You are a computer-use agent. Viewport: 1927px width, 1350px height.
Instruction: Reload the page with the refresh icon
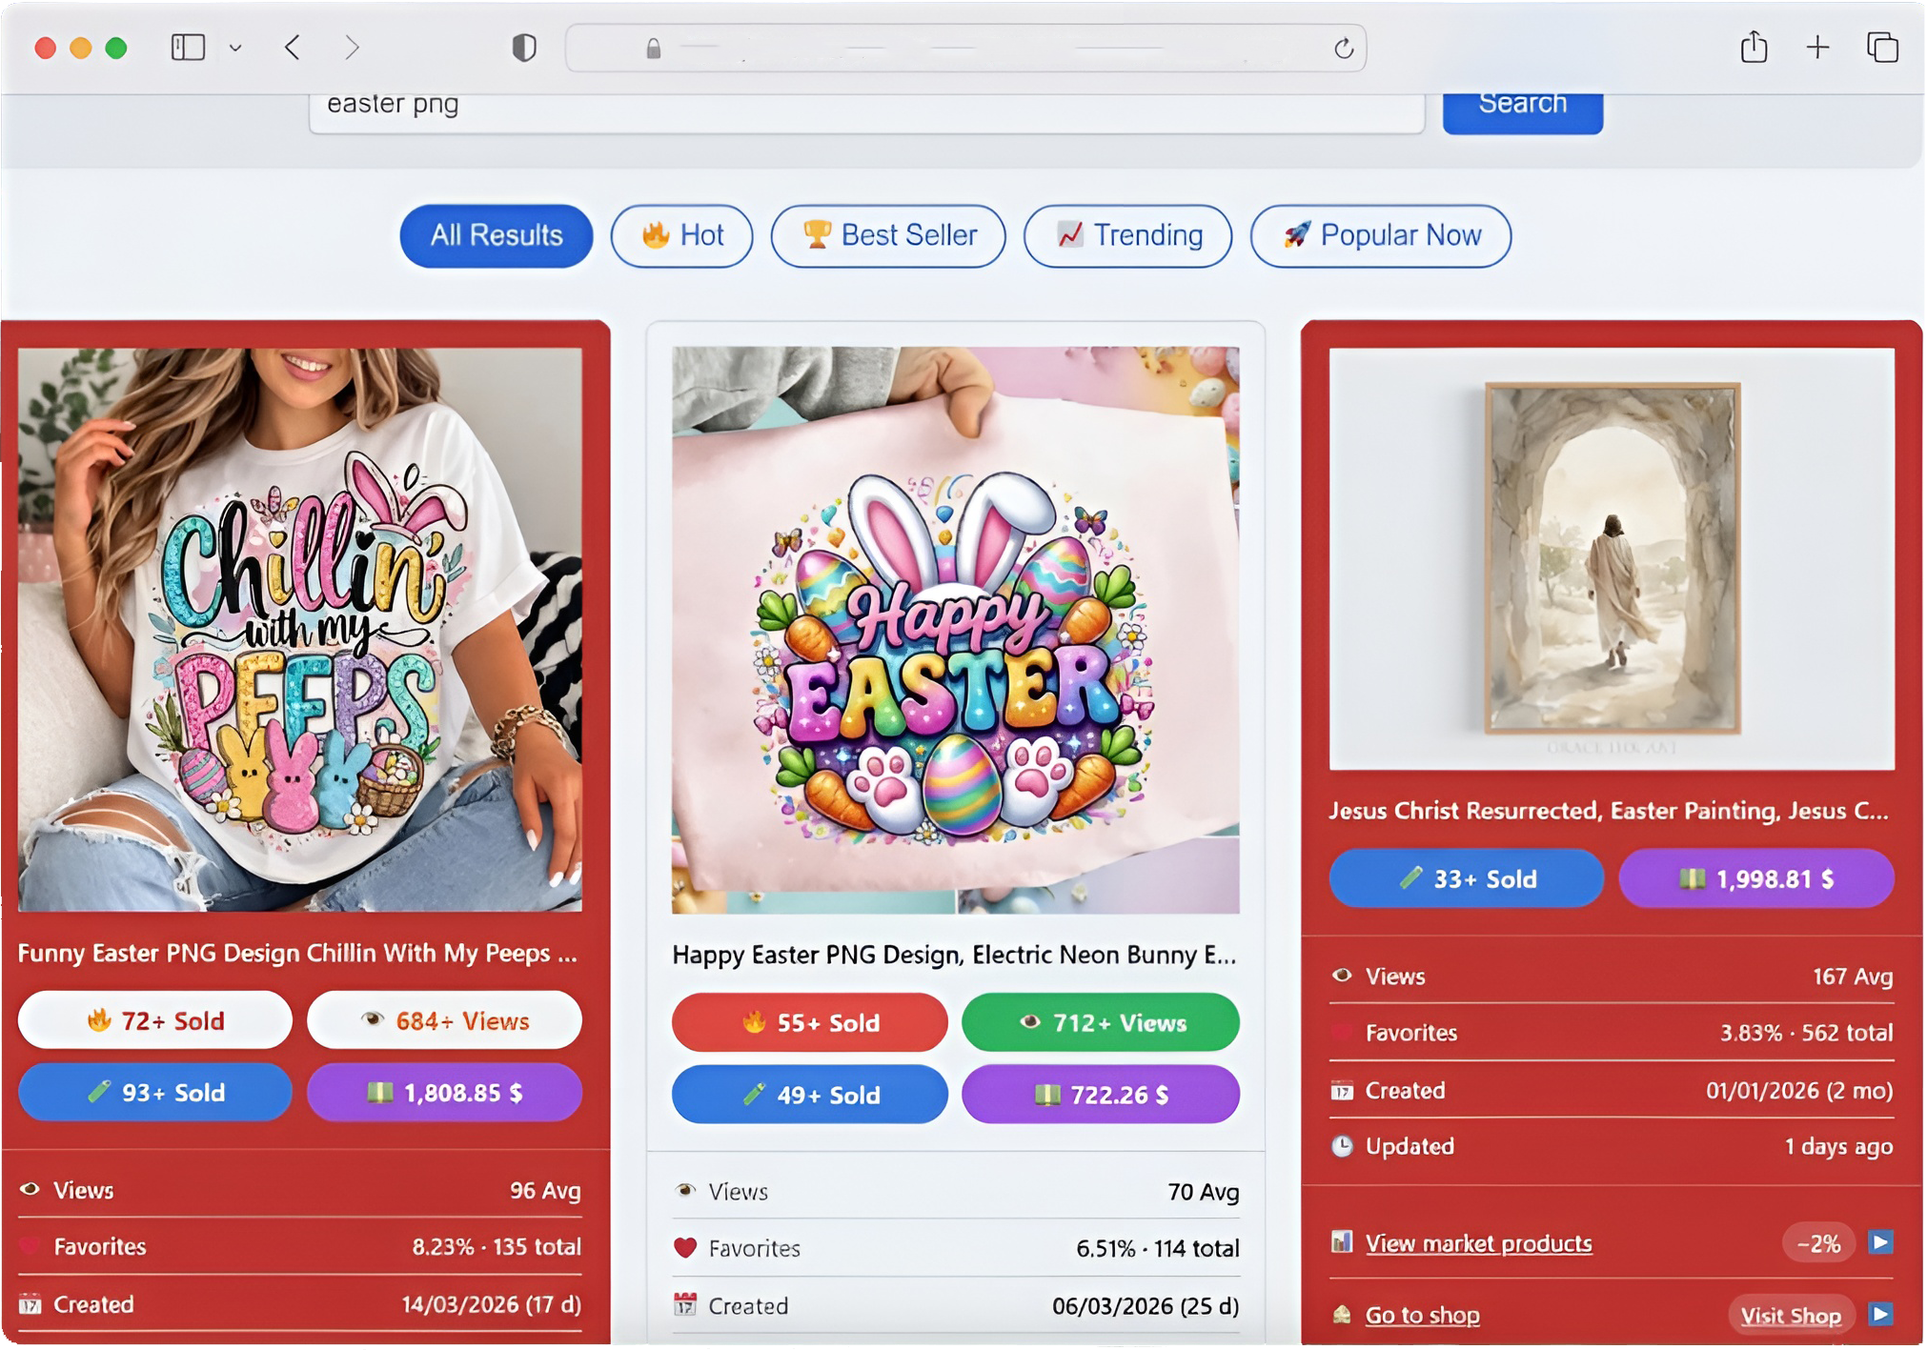(1344, 49)
